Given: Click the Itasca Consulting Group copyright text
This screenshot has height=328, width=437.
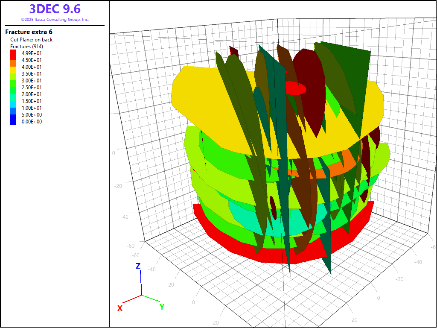Looking at the screenshot, I should click(x=55, y=20).
